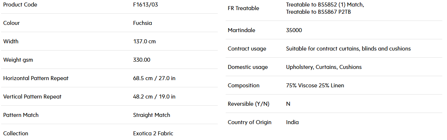Select the 330.00 weight value
The height and width of the screenshot is (140, 447).
click(x=142, y=60)
